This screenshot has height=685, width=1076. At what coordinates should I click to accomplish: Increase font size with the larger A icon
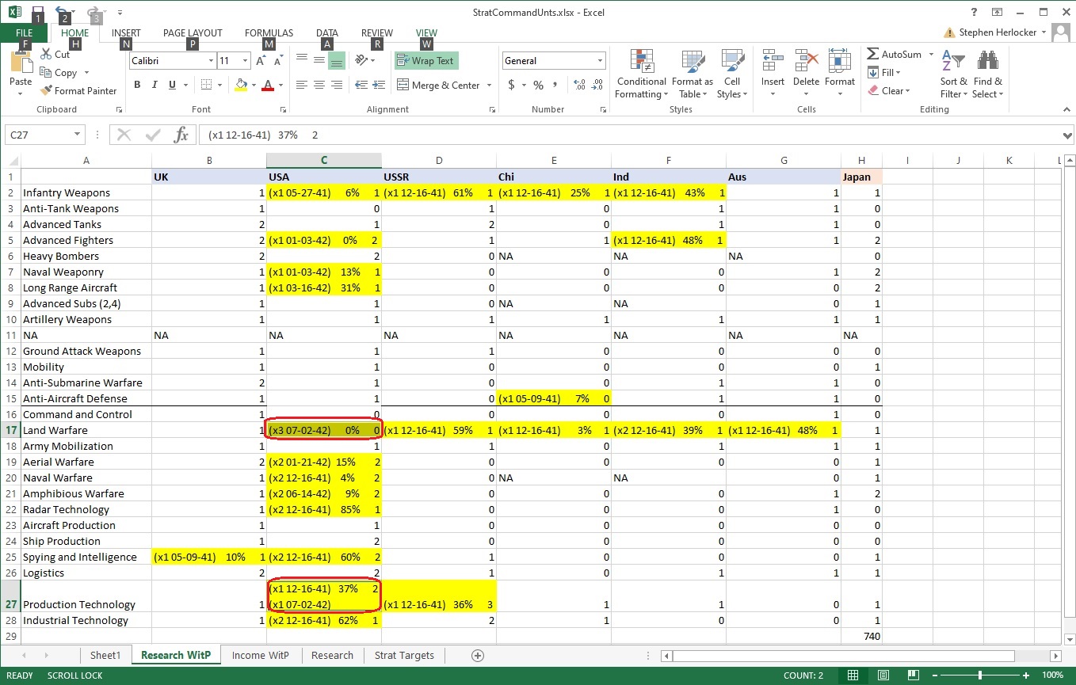[x=261, y=61]
